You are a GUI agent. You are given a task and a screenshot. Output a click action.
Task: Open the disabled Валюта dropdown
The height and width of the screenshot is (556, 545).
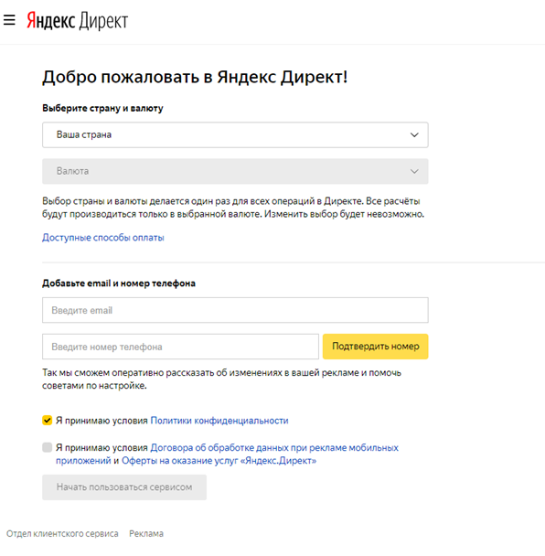pos(235,171)
